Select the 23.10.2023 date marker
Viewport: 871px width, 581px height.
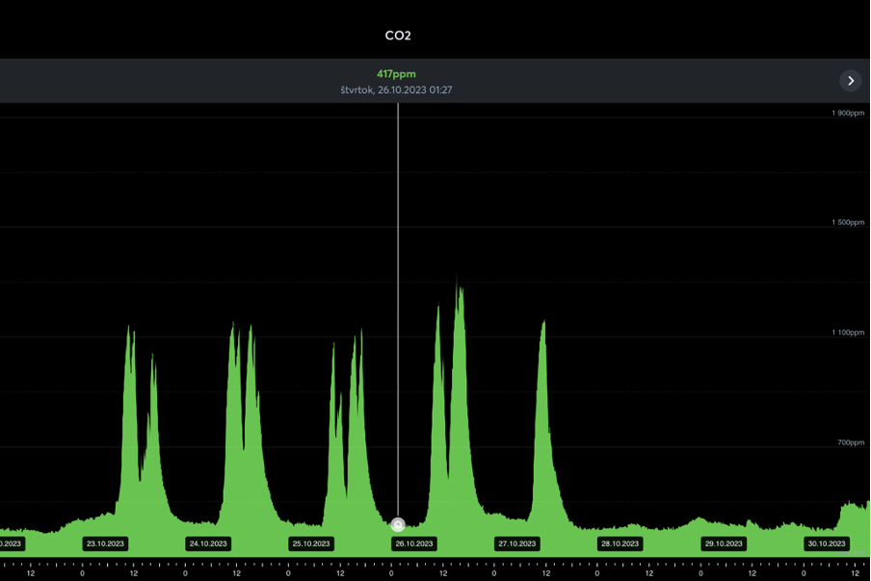(x=105, y=543)
